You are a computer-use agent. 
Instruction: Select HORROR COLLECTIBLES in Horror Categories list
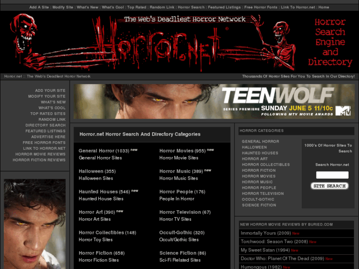tap(266, 164)
